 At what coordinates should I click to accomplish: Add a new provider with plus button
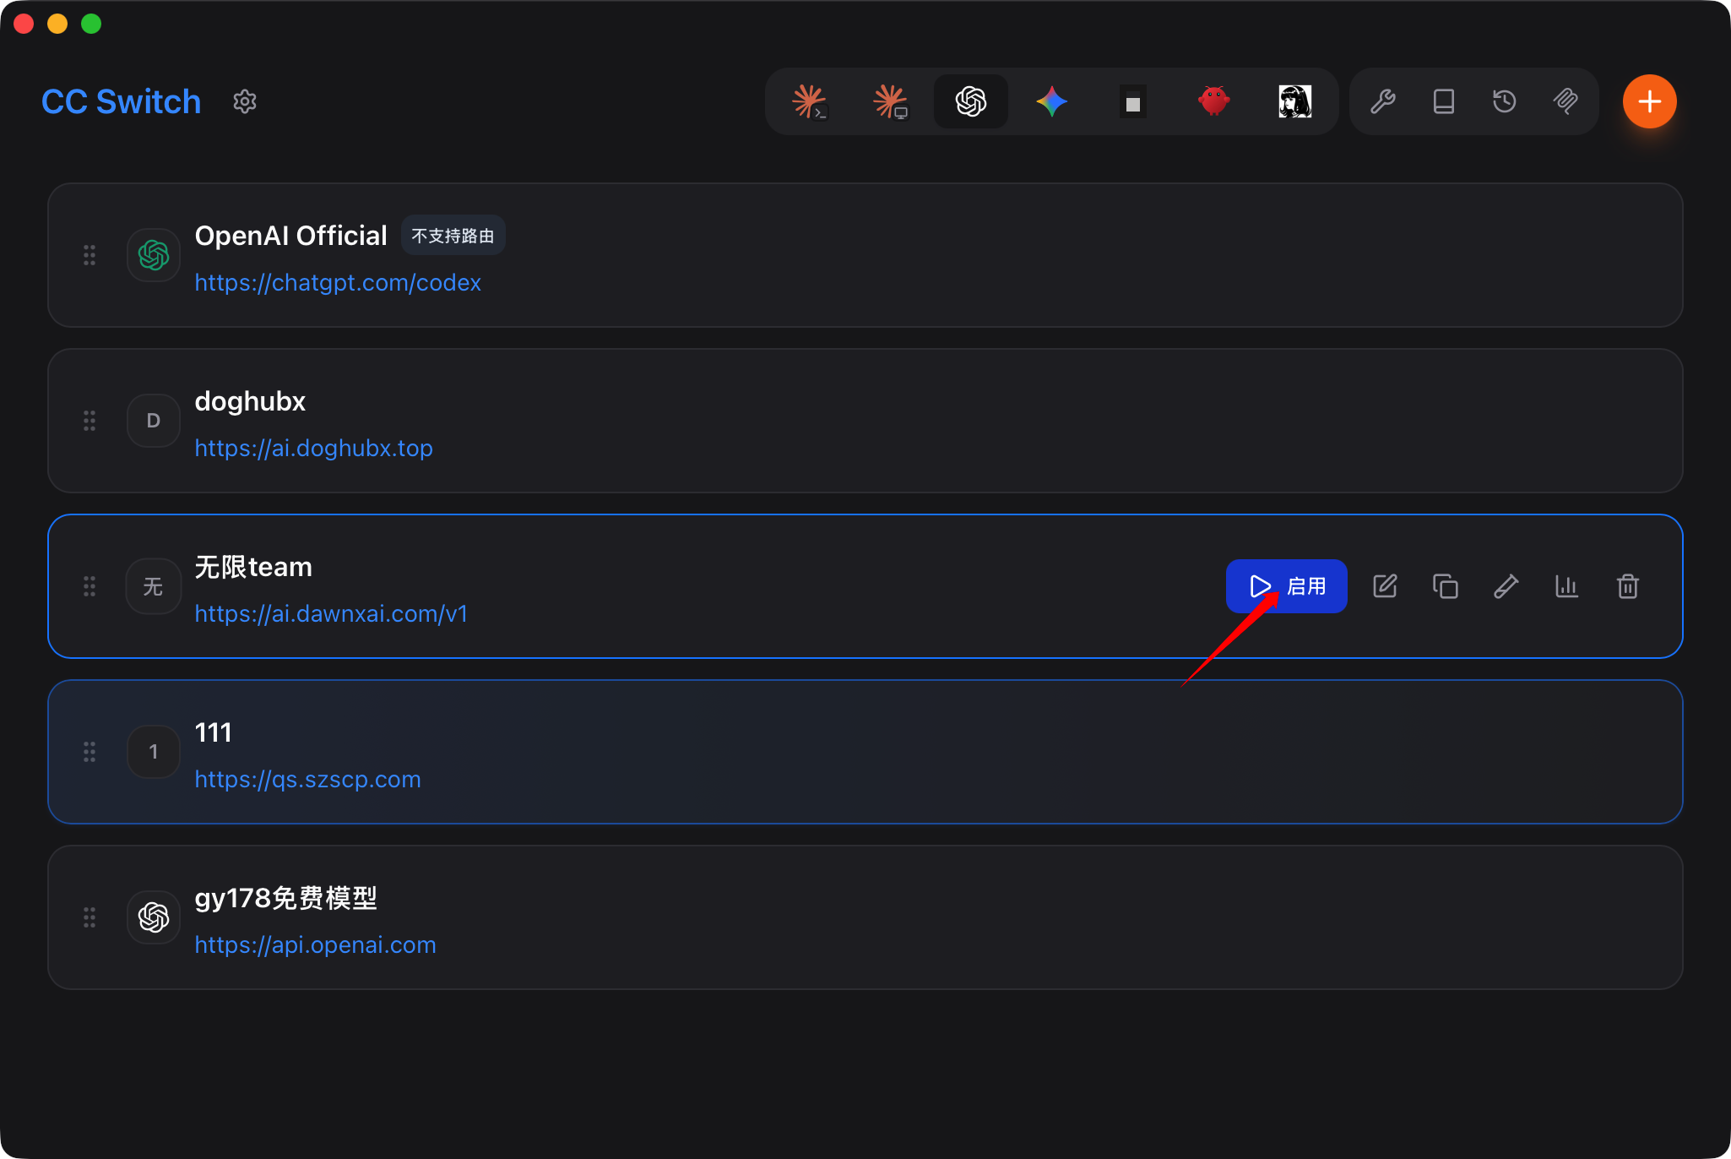click(1650, 101)
